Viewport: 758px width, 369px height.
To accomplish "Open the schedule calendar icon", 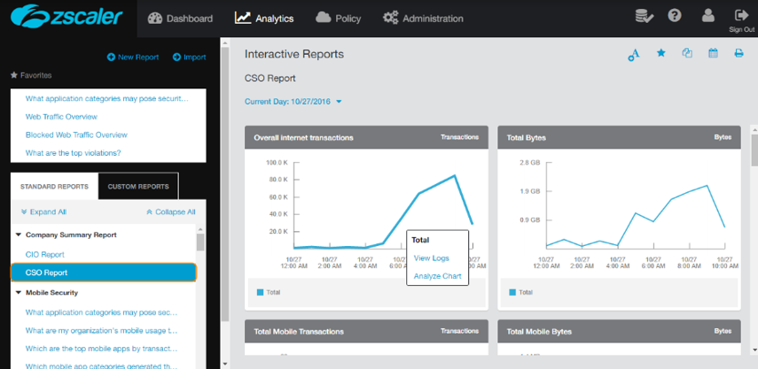I will point(713,54).
